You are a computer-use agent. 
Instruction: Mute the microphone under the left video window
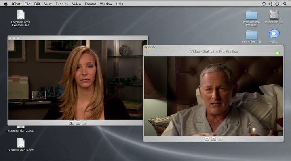point(78,122)
